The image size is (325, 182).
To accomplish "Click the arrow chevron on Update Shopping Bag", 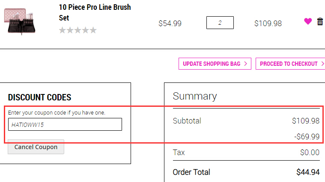I will [246, 64].
